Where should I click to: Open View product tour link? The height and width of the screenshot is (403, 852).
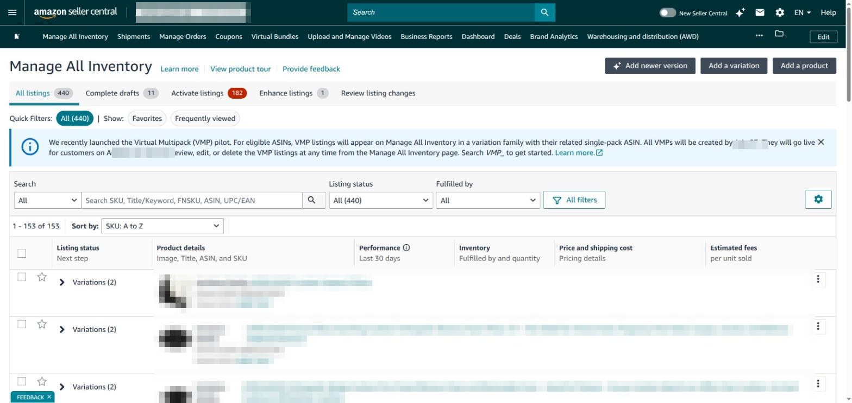[x=240, y=69]
